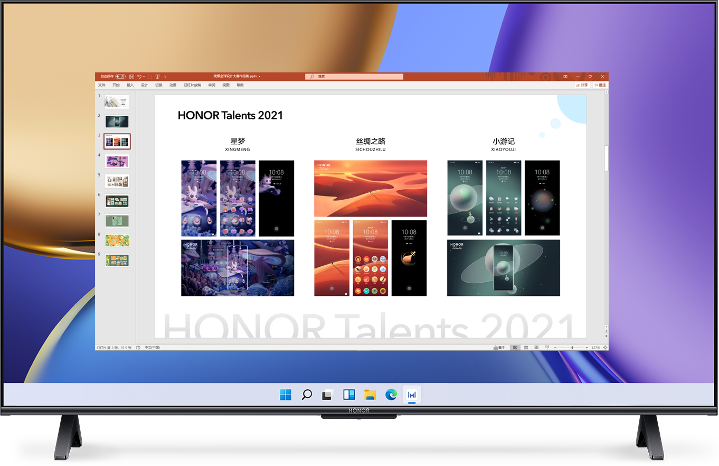Select slide 7 thumbnail
719x466 pixels.
117,220
